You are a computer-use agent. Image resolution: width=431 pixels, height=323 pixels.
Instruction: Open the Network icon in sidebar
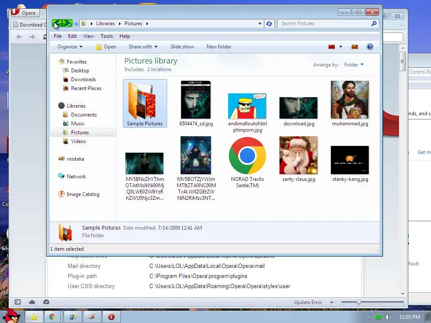click(61, 176)
